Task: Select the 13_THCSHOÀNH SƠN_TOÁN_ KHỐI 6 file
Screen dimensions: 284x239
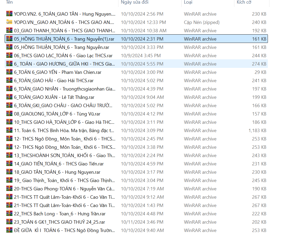Action: coord(64,156)
